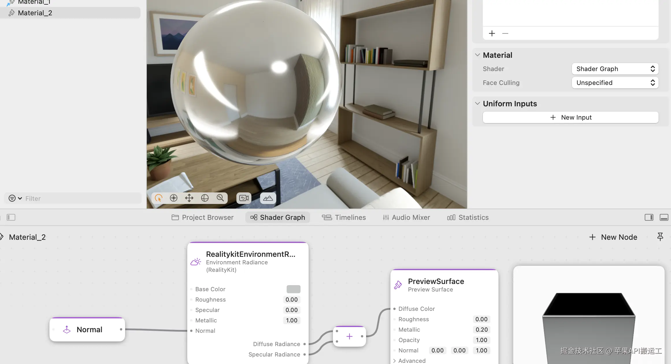Screen dimensions: 671x364
Task: Click the reset camera view icon
Action: [244, 198]
